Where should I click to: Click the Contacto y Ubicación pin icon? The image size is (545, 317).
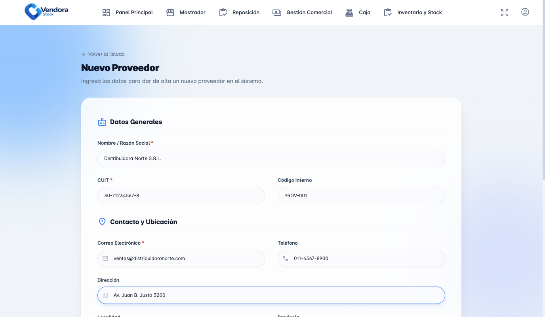[x=102, y=222]
